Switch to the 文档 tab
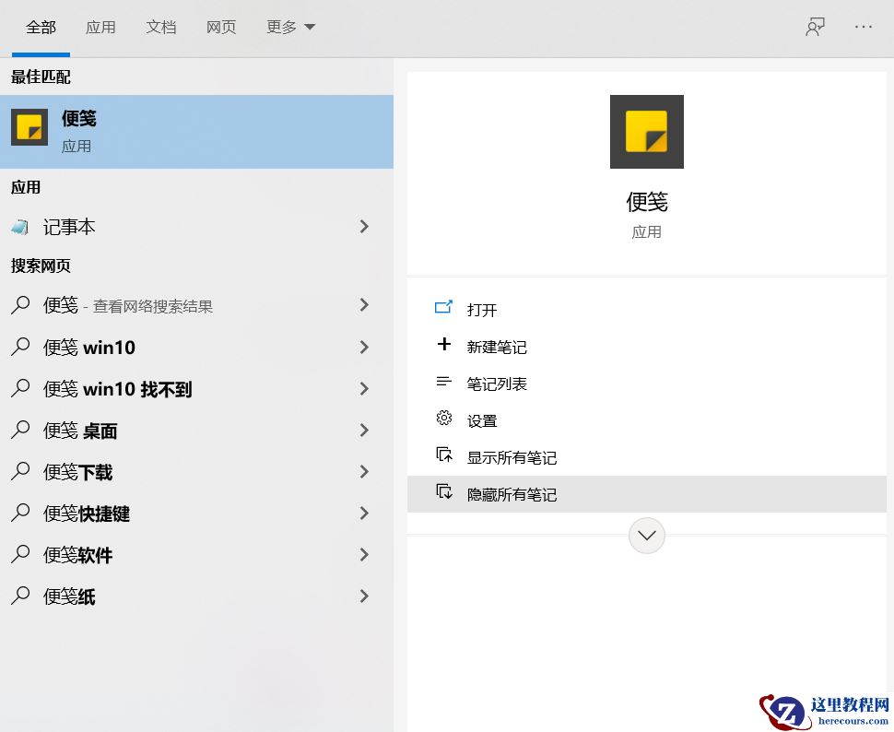894x732 pixels. [x=161, y=27]
